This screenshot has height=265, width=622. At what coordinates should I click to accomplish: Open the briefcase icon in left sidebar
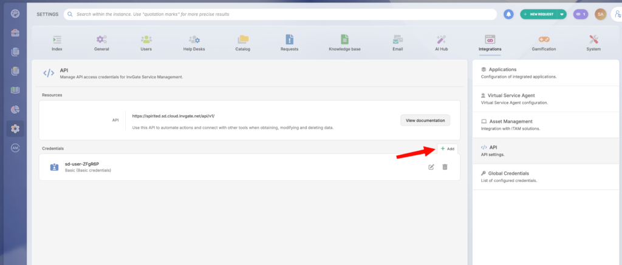click(15, 33)
